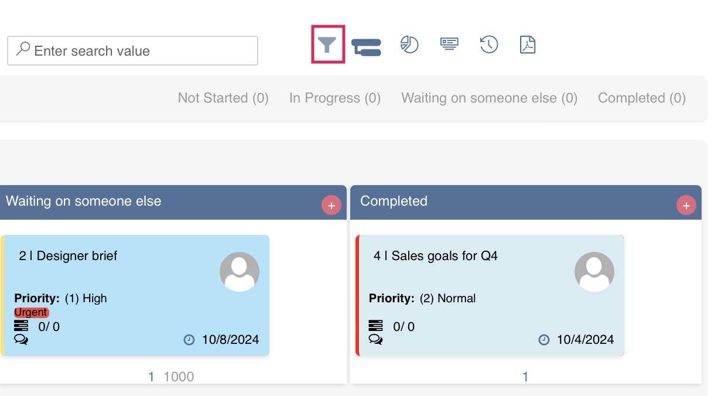Open the history view icon
Screen dimensions: 718x396
[489, 44]
